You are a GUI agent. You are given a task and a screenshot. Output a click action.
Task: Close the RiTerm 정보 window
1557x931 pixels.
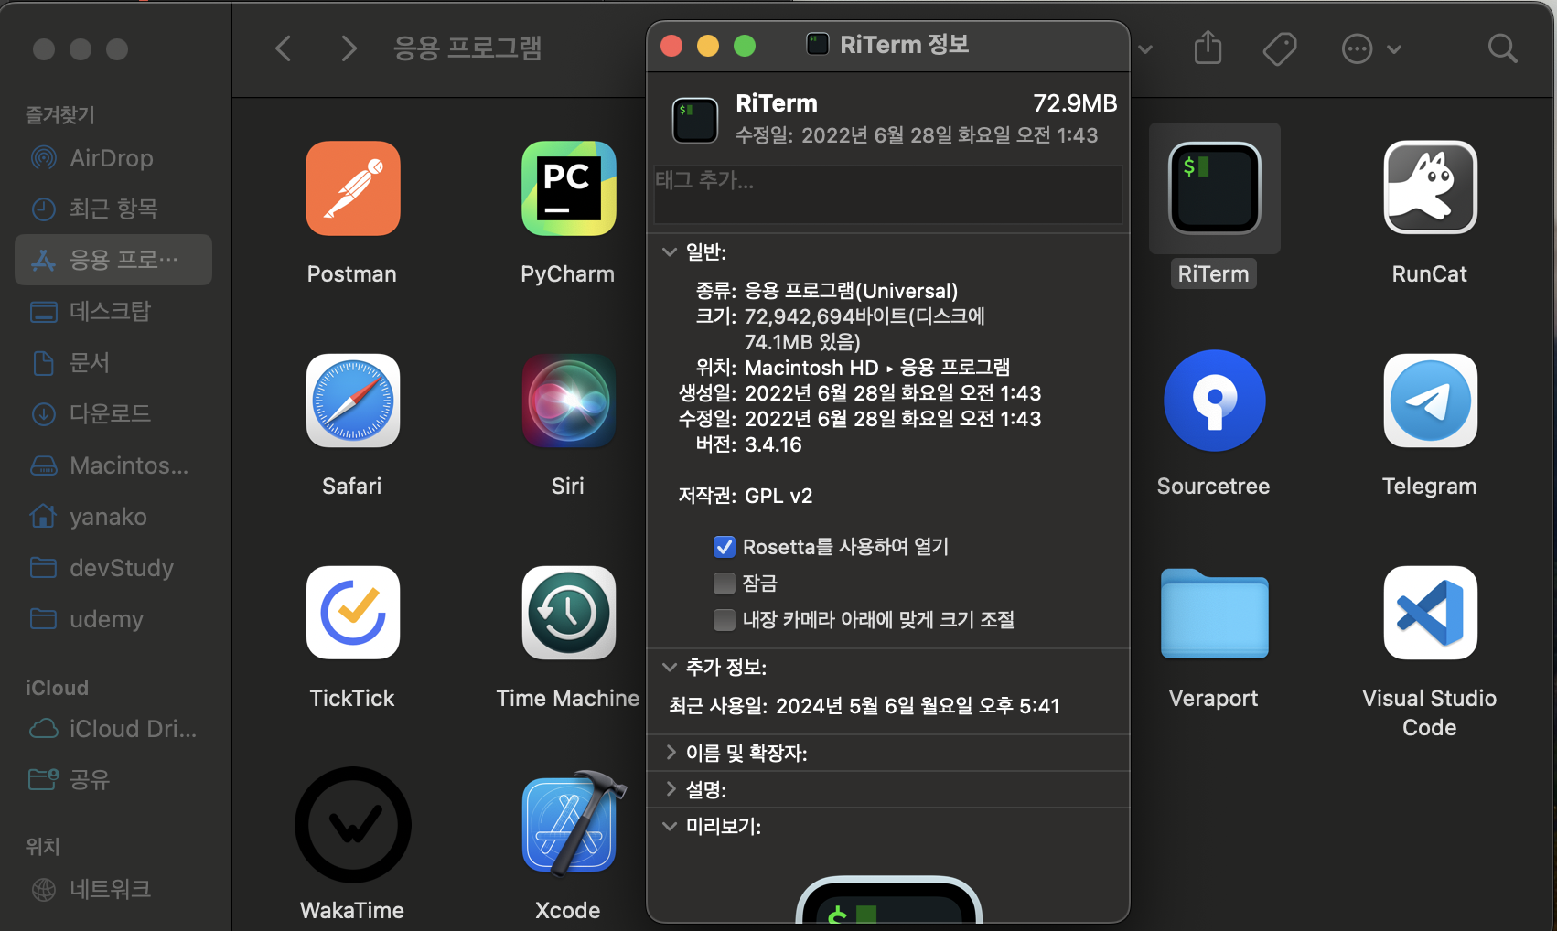click(671, 45)
